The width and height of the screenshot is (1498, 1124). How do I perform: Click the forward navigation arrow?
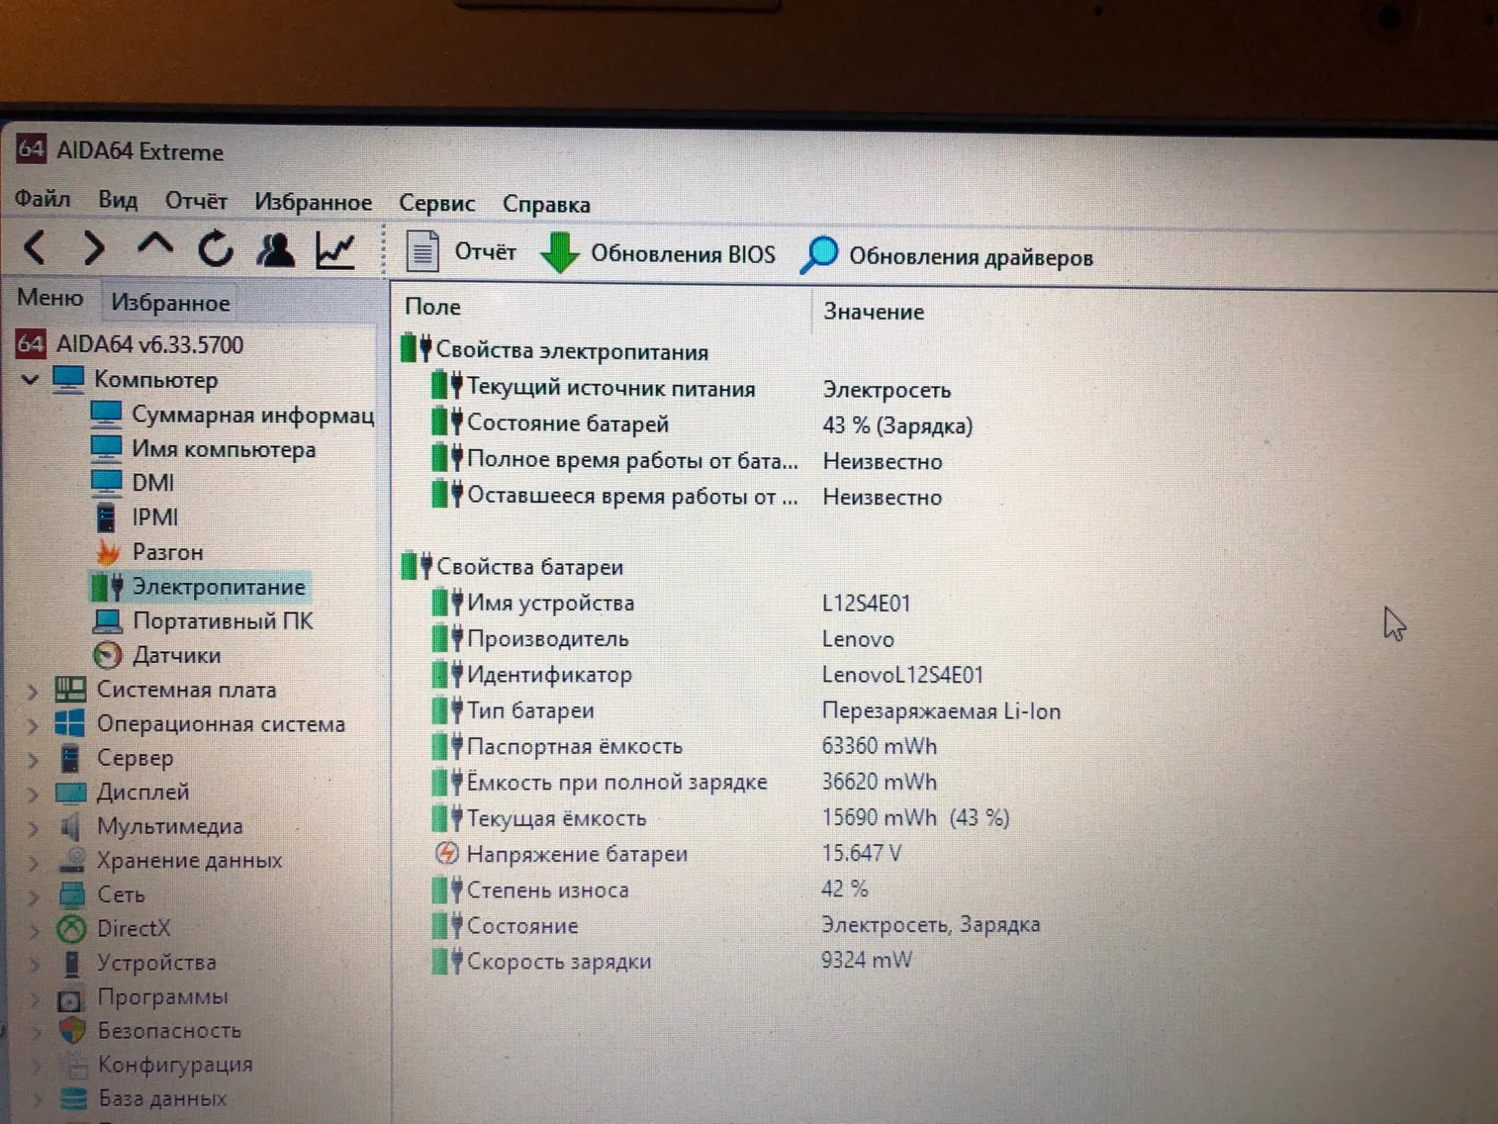point(93,248)
